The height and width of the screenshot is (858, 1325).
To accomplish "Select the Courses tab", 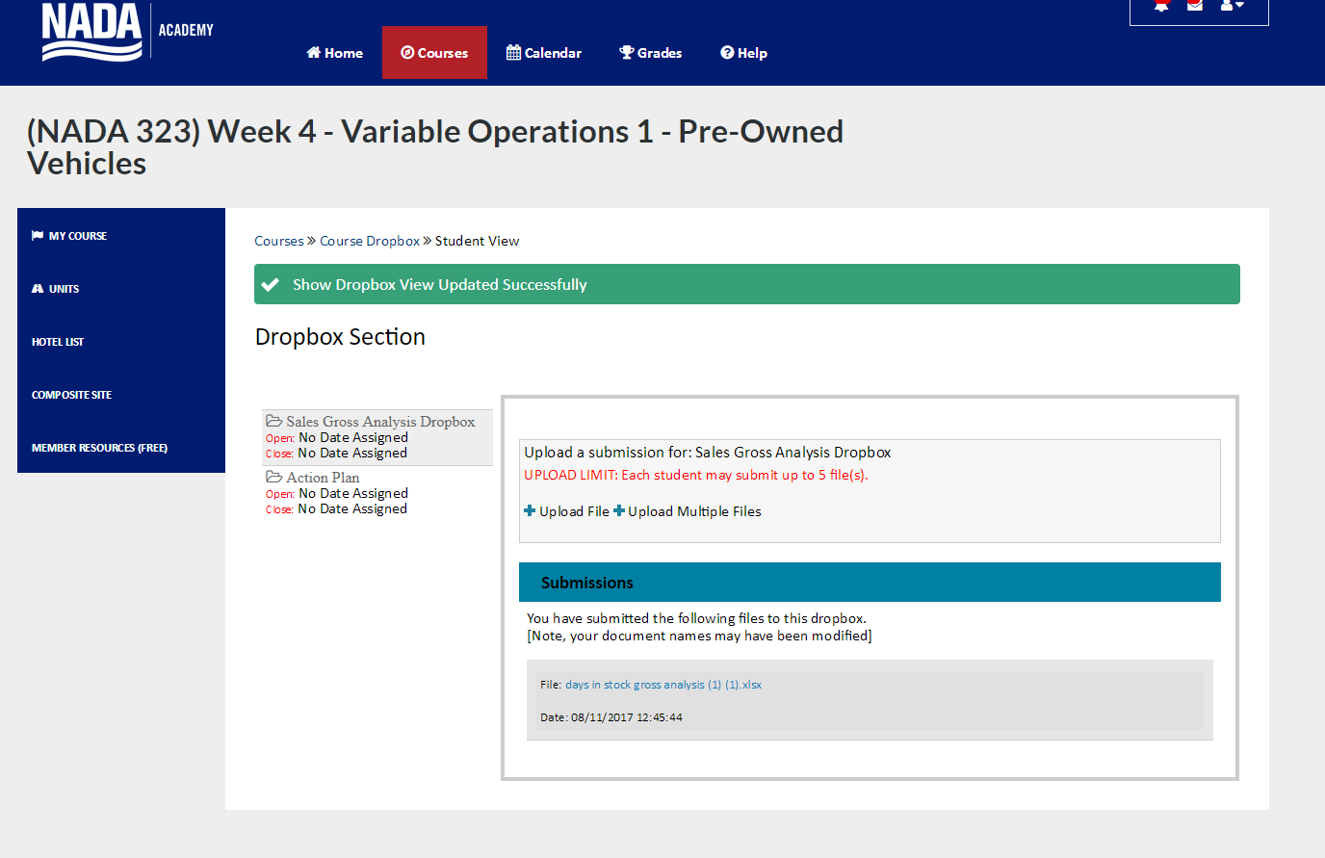I will point(434,53).
